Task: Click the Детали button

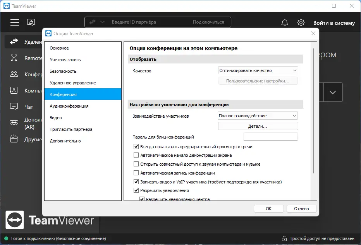Action: (x=258, y=126)
